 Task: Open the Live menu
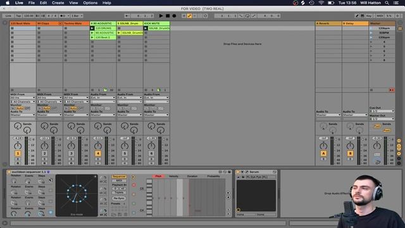[x=19, y=3]
